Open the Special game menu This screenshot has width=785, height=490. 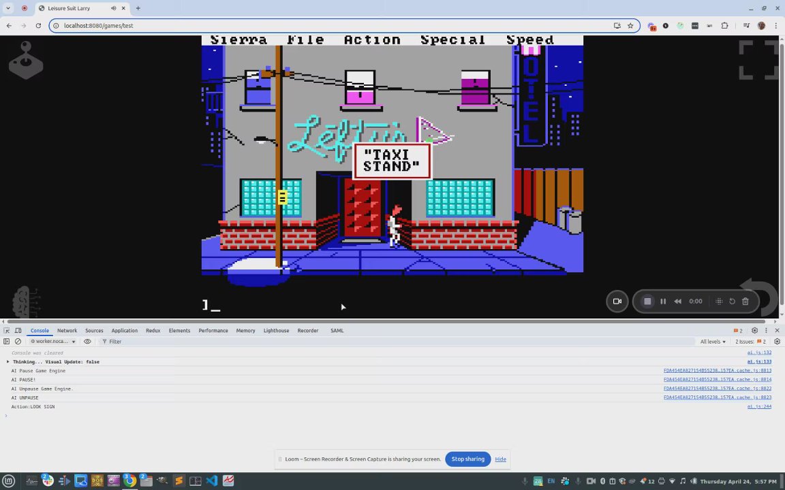pos(452,40)
